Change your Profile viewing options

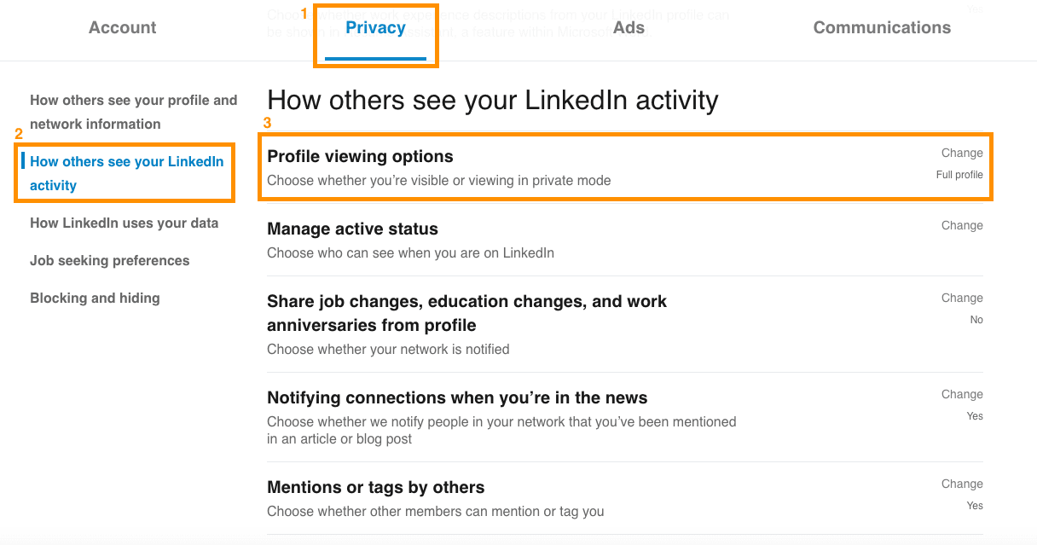pos(961,153)
